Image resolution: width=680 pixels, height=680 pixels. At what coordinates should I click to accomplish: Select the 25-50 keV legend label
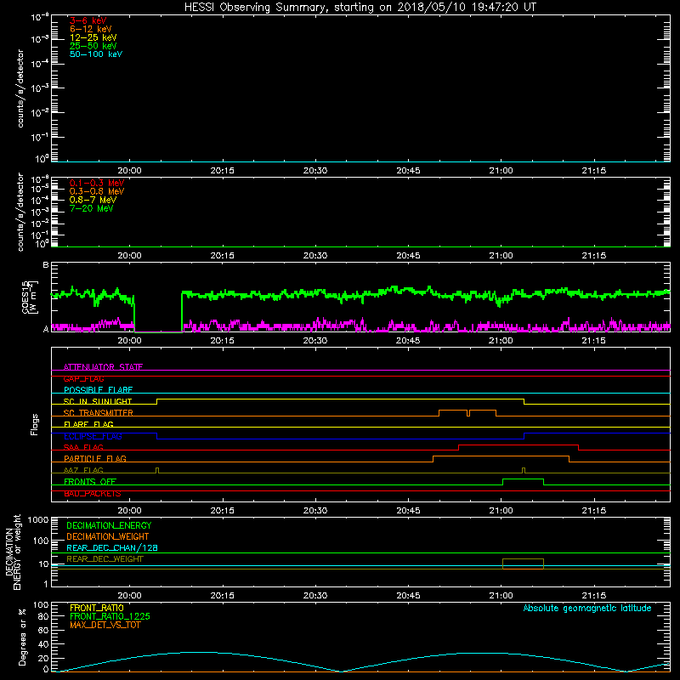93,46
